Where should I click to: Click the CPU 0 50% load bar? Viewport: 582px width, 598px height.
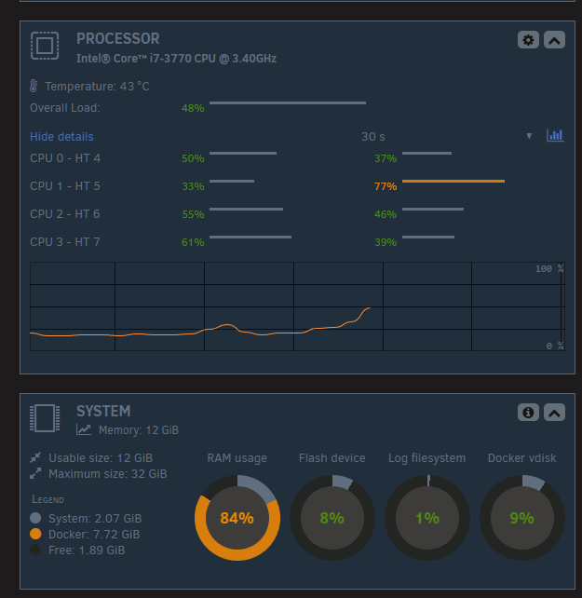[243, 154]
